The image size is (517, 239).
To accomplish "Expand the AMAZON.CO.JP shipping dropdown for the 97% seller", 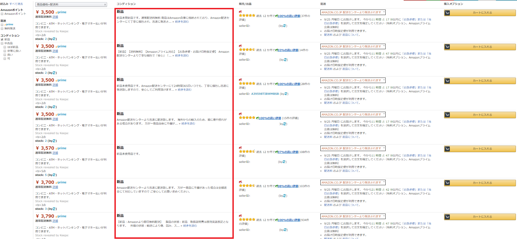I will (353, 148).
